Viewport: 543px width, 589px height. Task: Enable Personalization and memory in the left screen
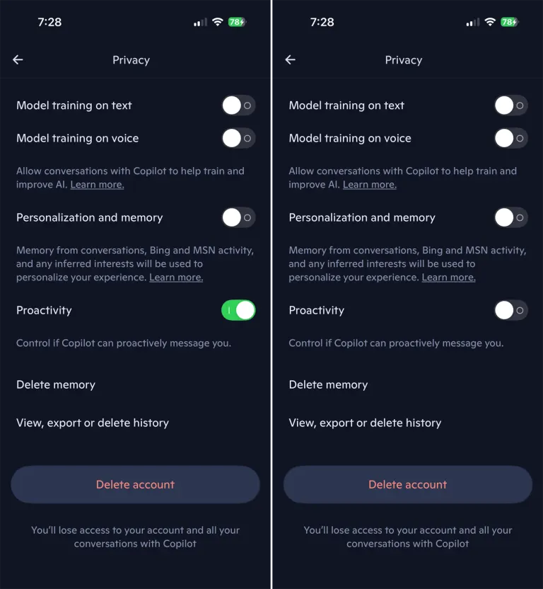[x=238, y=217]
